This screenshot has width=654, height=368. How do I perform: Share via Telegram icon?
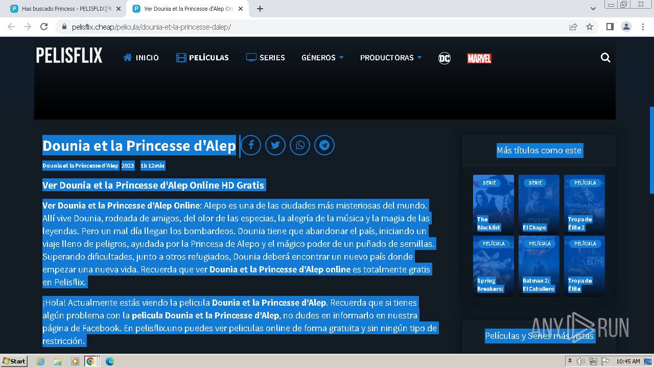(x=324, y=145)
